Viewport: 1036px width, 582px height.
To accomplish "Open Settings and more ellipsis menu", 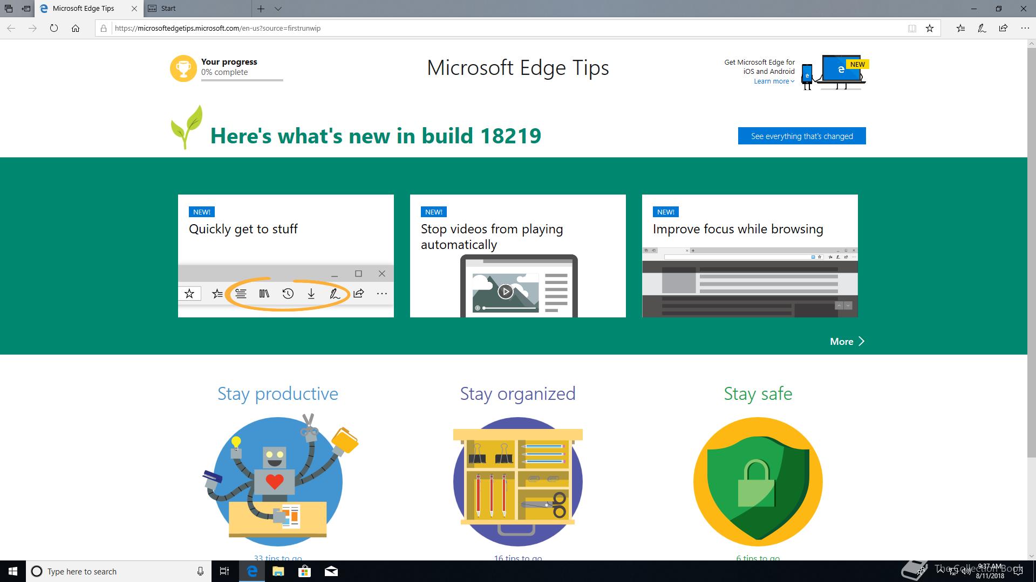I will 1025,29.
